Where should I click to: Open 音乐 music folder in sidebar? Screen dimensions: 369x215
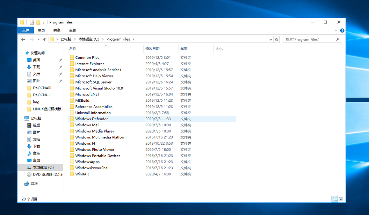click(36, 153)
